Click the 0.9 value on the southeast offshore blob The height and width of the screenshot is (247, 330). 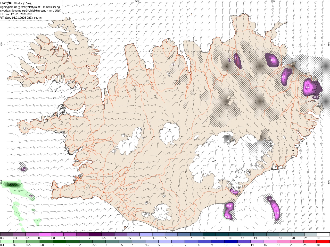click(277, 213)
